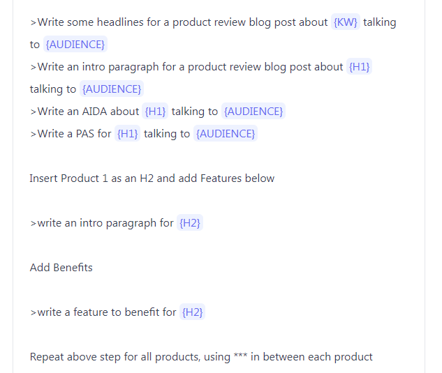Click '>write a feature to benefit for' text
Viewport: 442px width, 373px height.
[103, 312]
